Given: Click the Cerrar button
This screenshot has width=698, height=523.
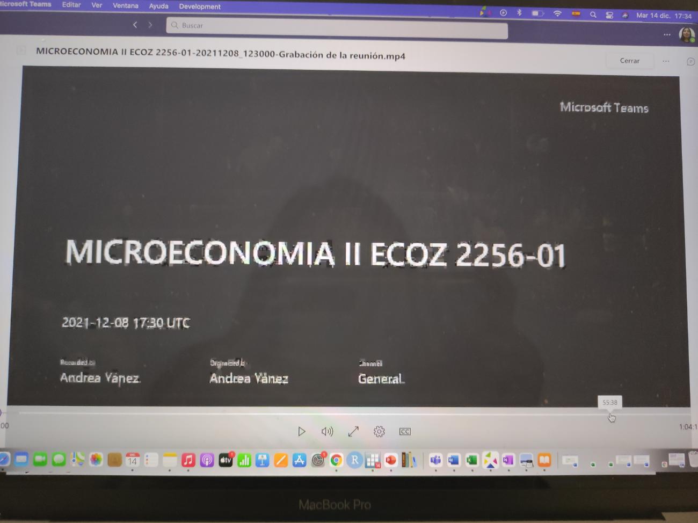Looking at the screenshot, I should (x=629, y=61).
